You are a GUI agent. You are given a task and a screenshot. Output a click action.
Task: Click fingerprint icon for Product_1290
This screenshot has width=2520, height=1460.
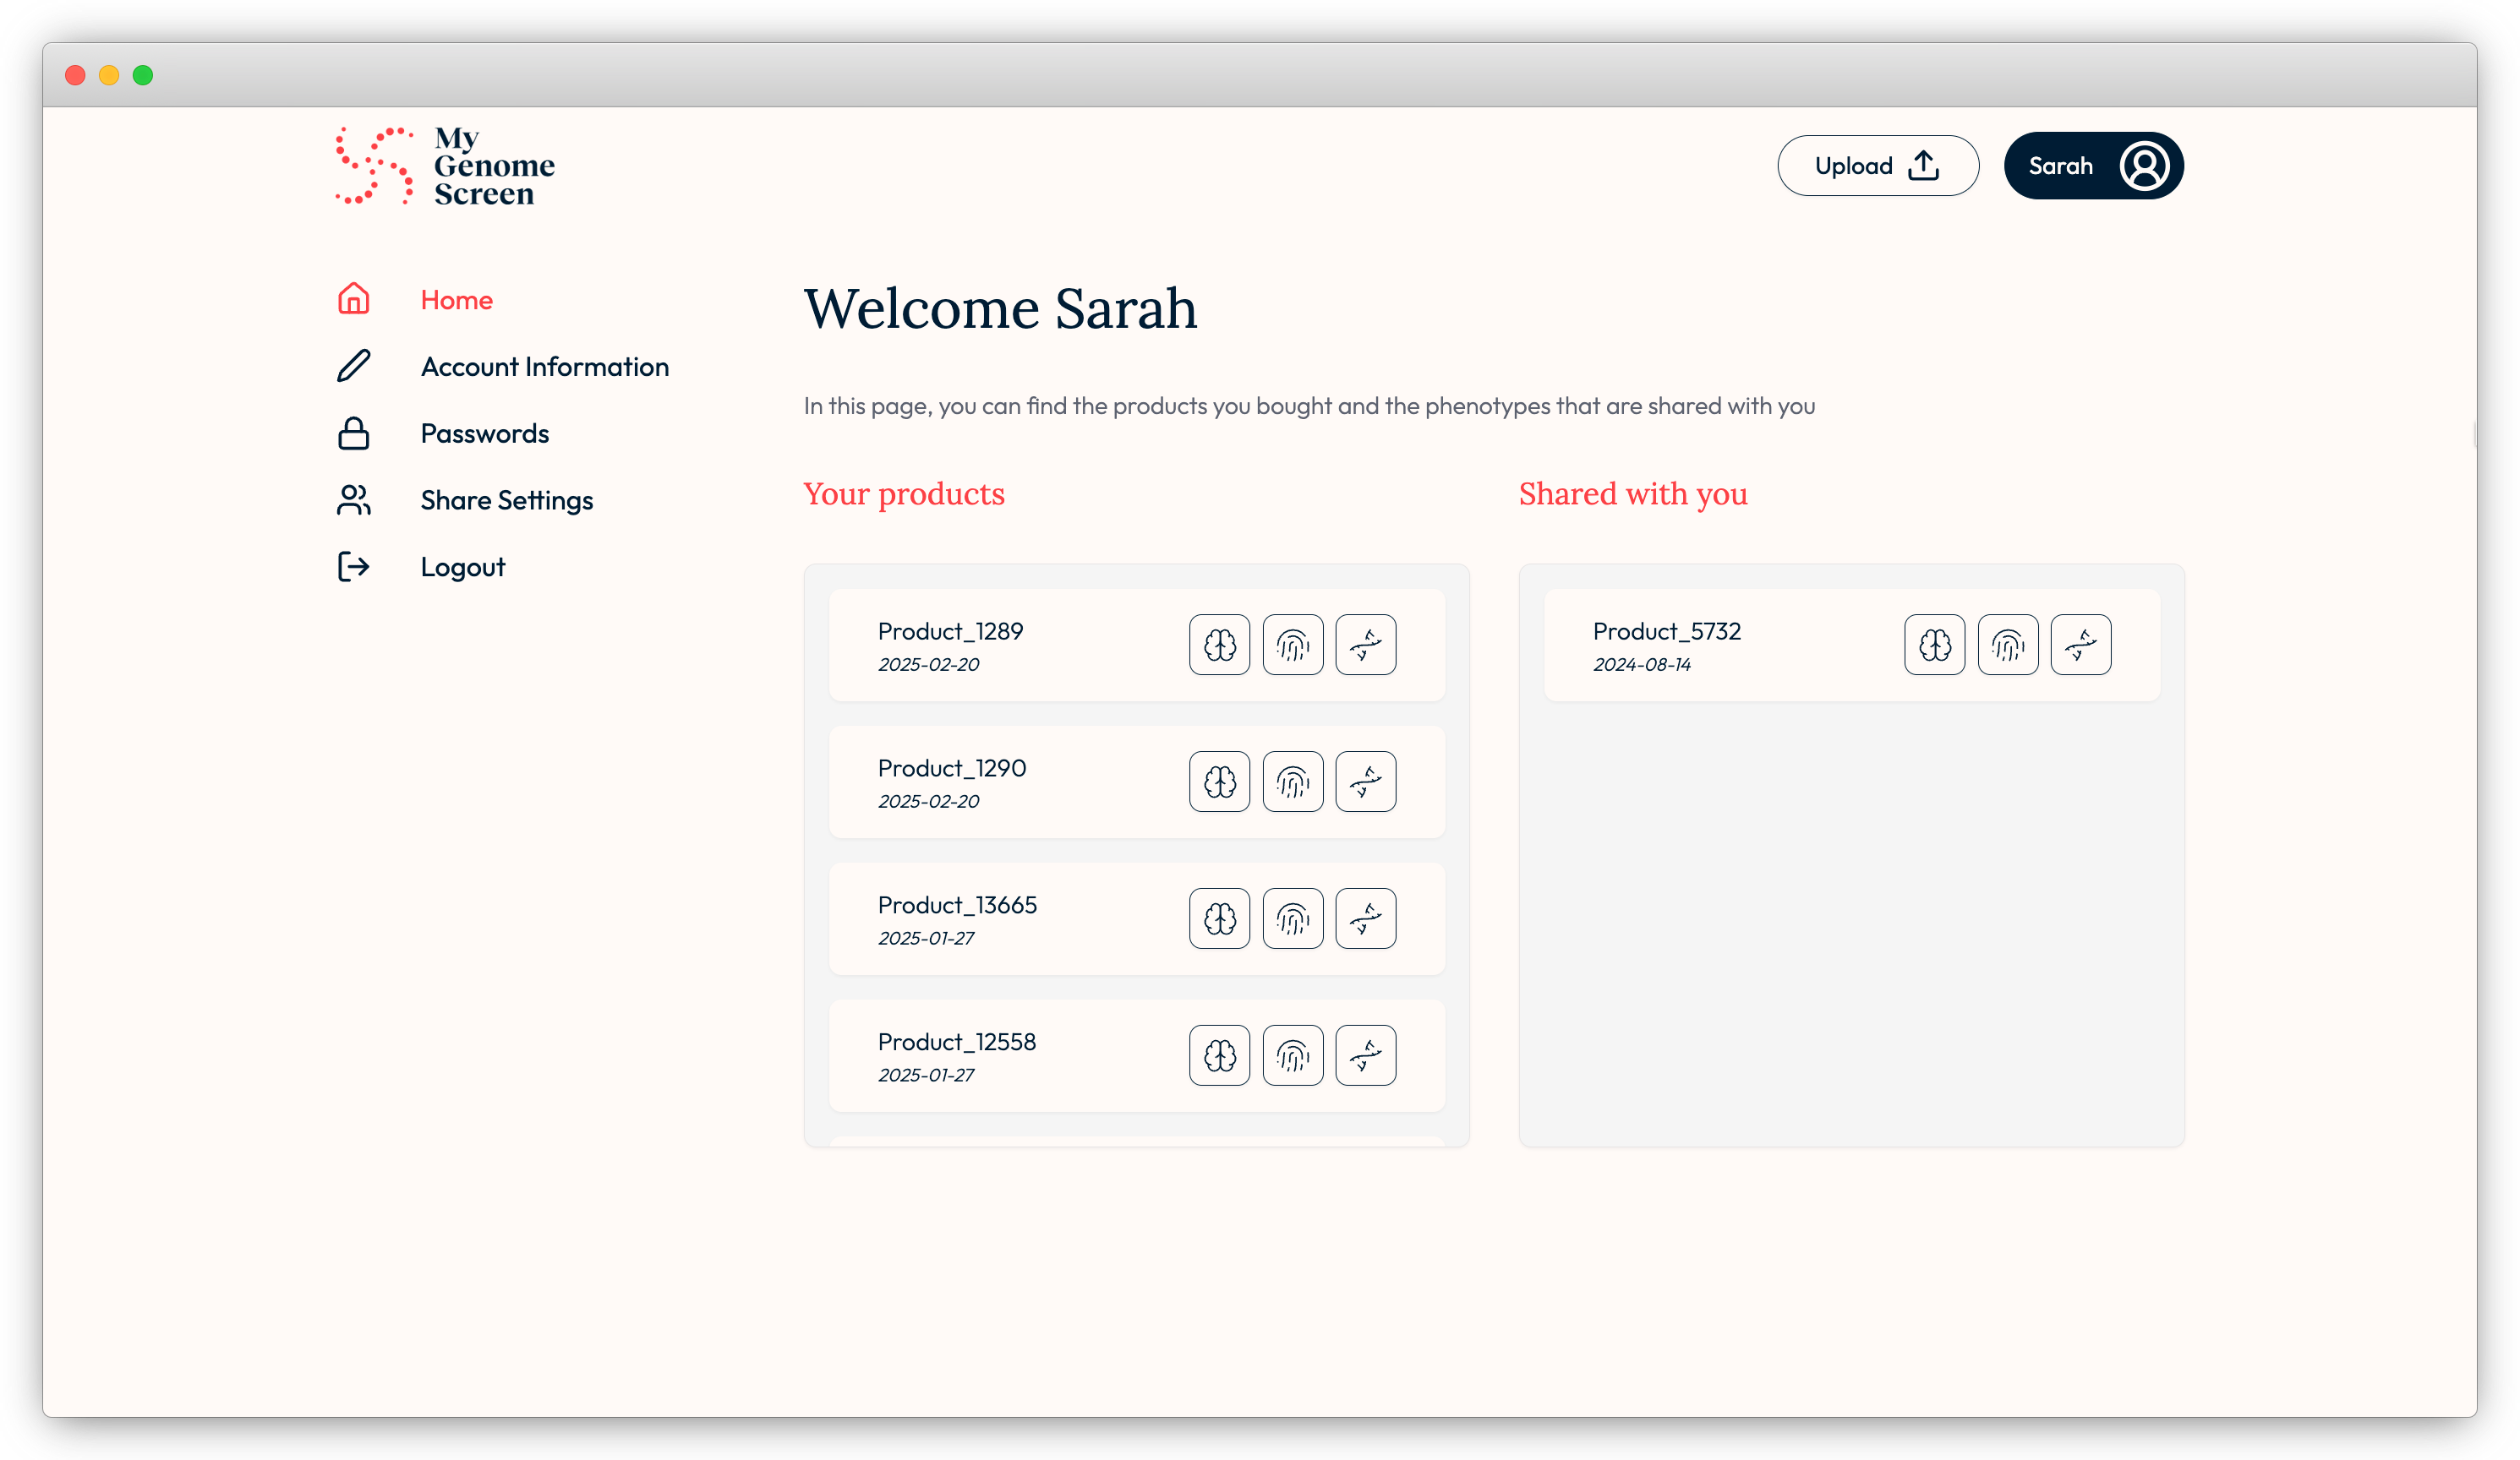point(1292,782)
